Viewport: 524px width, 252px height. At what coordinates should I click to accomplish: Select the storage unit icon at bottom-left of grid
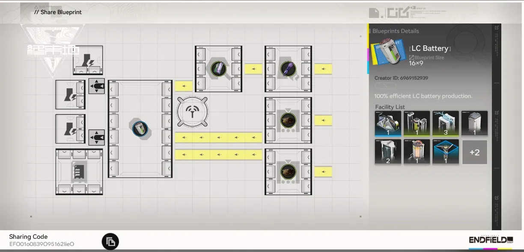coord(79,172)
